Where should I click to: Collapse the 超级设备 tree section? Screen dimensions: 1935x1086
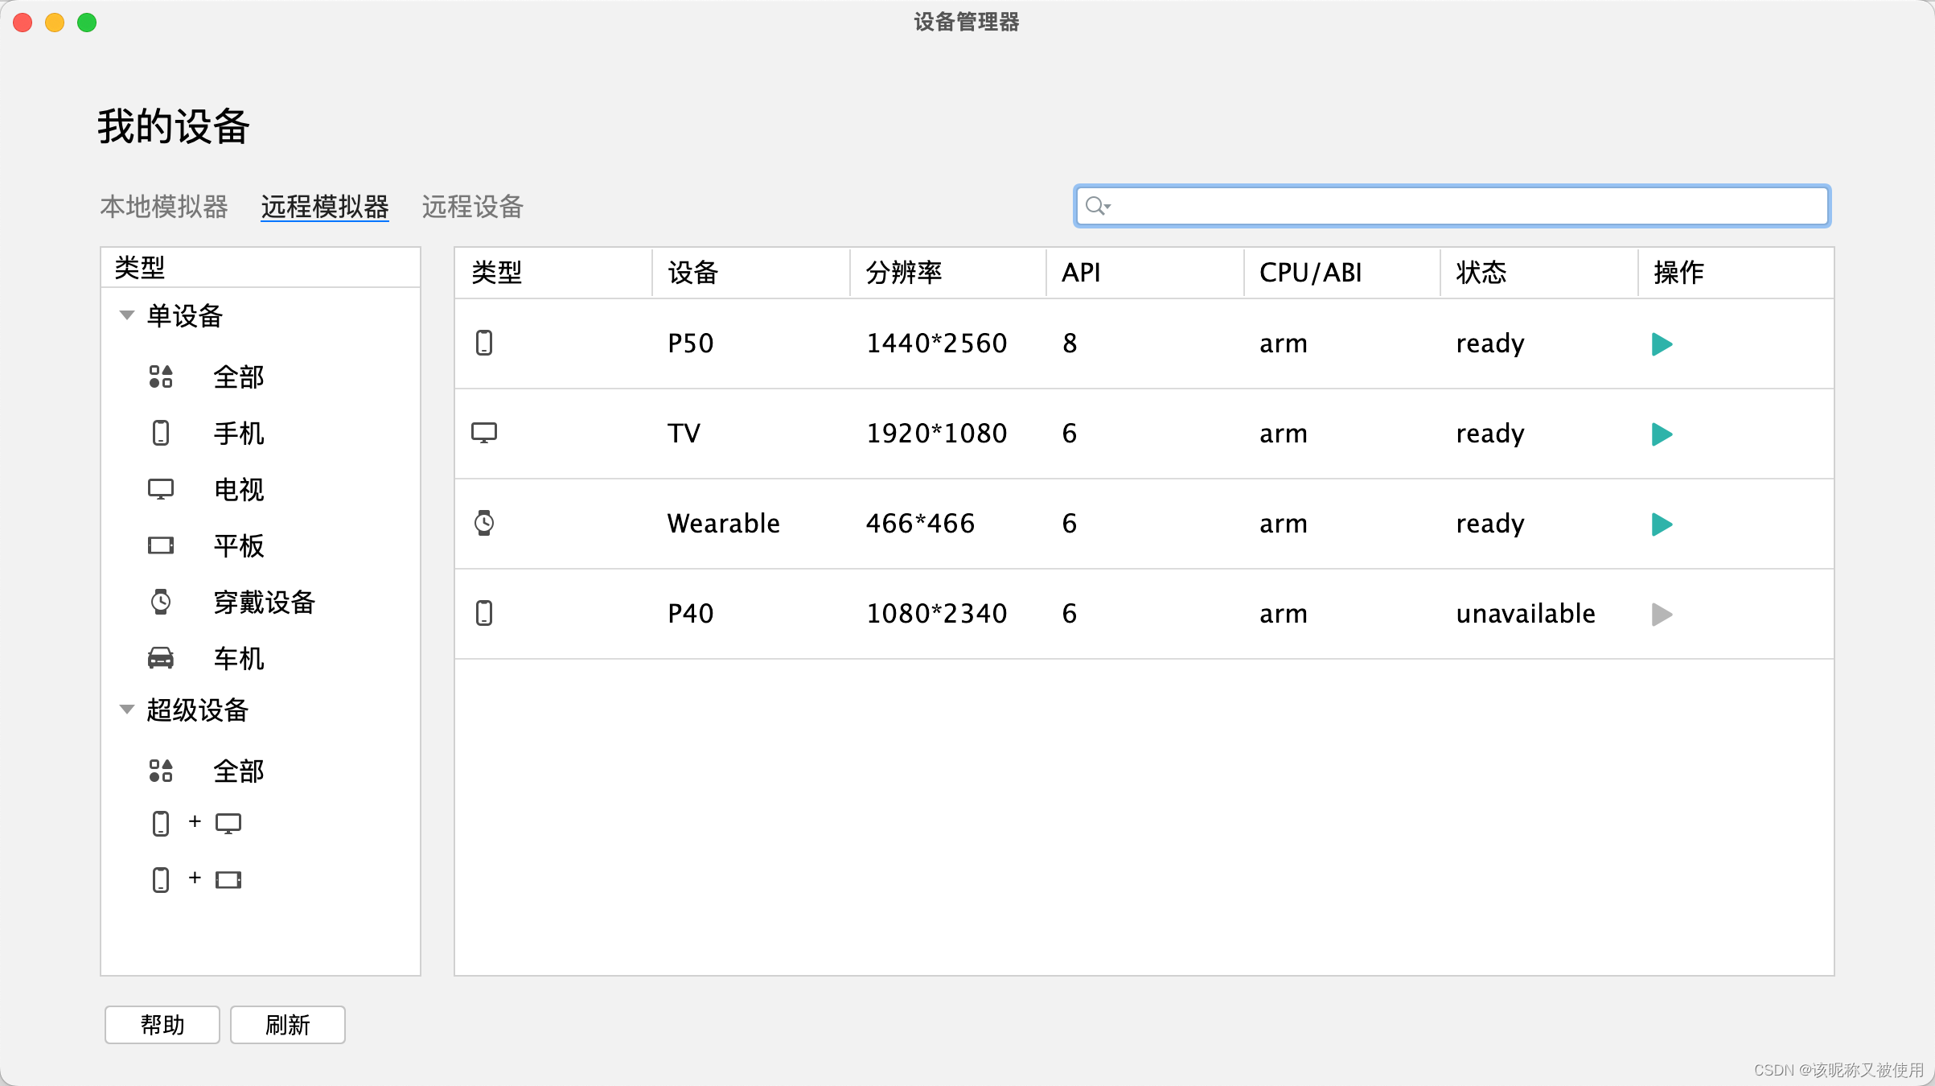point(126,709)
